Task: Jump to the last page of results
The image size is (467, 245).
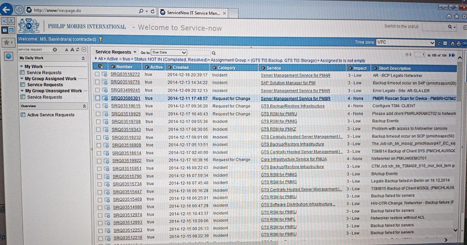Action: tap(453, 55)
